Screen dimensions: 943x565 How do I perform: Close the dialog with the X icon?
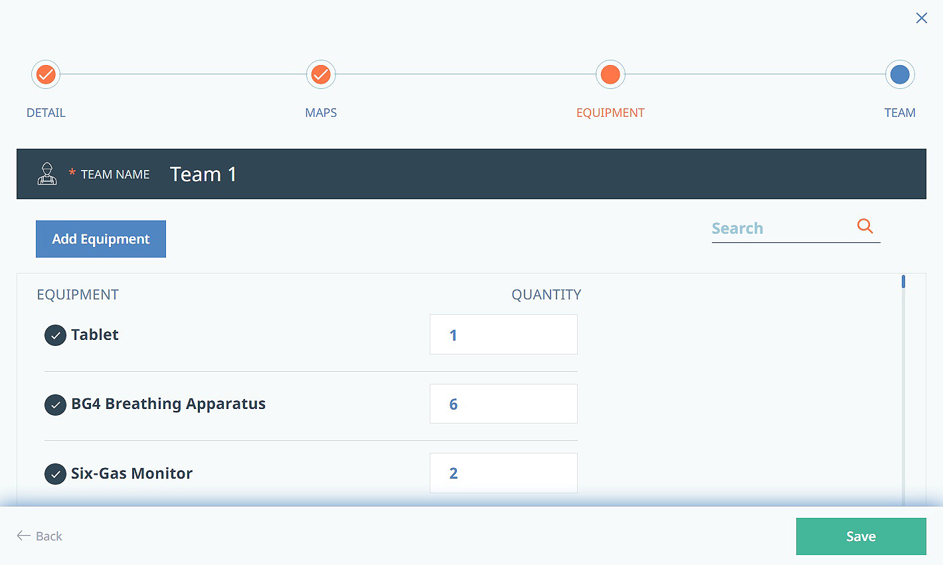tap(922, 18)
